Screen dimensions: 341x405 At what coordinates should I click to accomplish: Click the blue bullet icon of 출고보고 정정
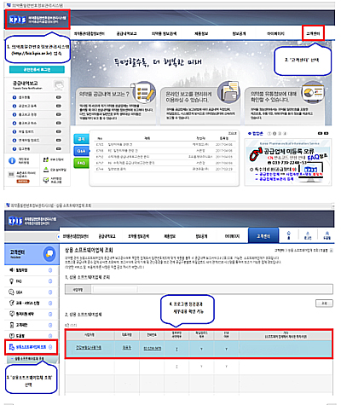pos(14,114)
